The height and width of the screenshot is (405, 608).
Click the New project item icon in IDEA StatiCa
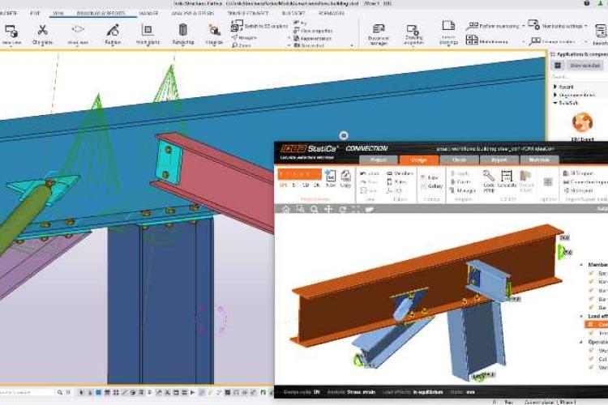tap(331, 176)
